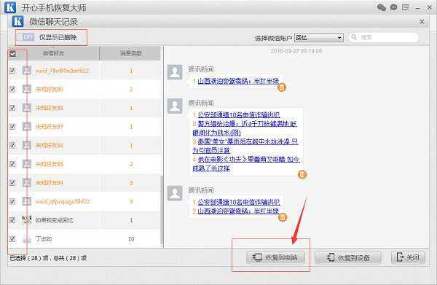Sort by the 消息条数 column header
This screenshot has height=285, width=437.
(x=130, y=53)
